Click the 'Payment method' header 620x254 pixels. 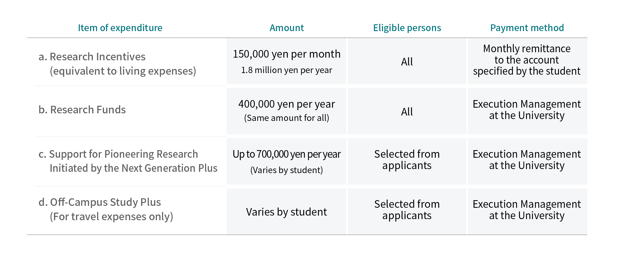pos(527,28)
